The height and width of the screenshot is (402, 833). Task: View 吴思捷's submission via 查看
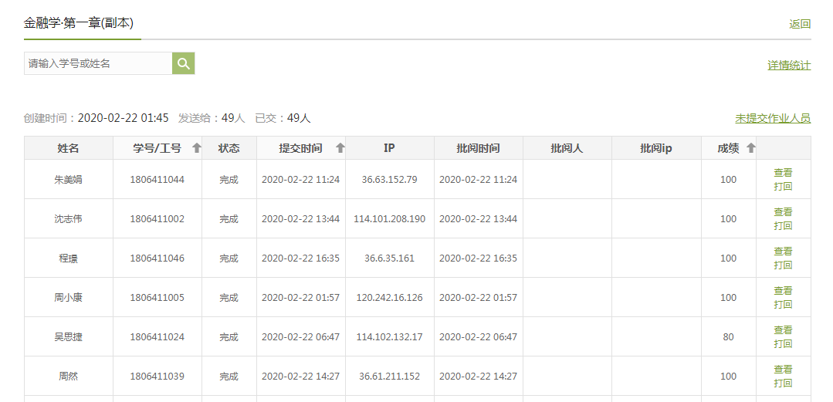(x=783, y=330)
